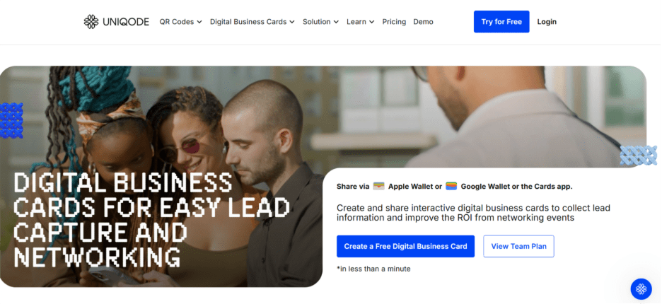662x304 pixels.
Task: Go to the Pricing page
Action: coord(394,22)
